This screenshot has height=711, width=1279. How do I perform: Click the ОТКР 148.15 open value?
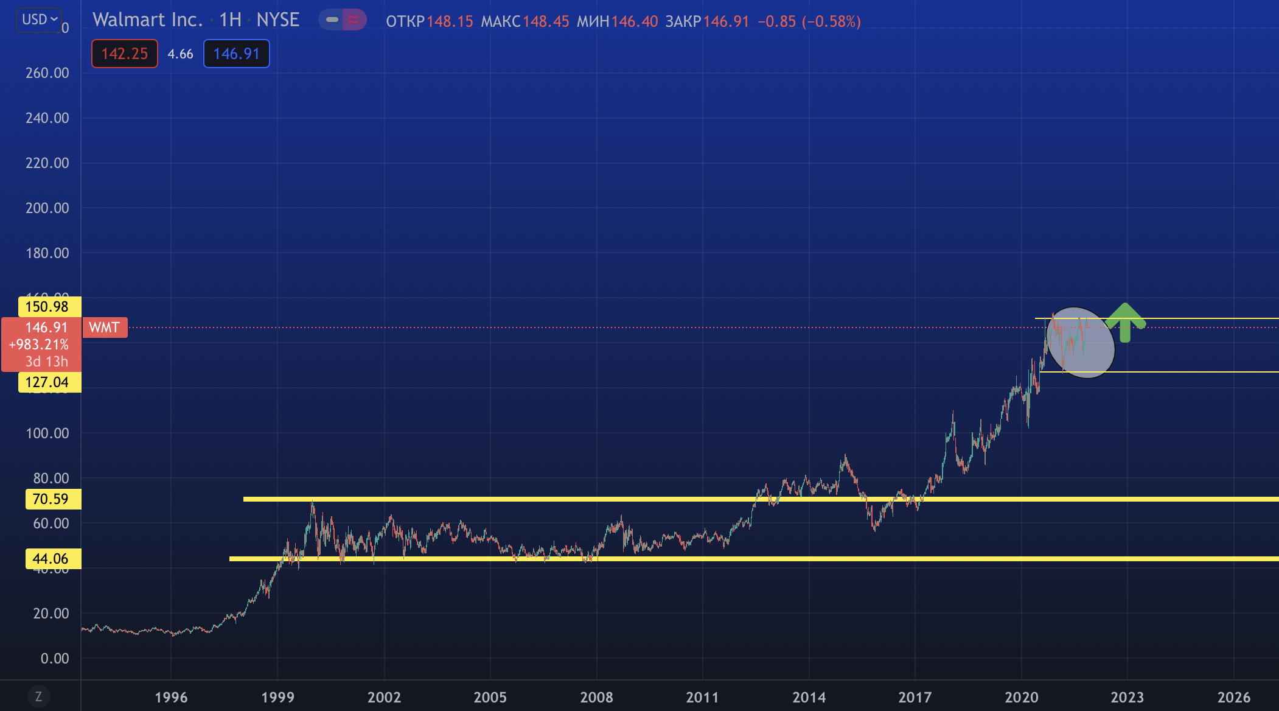coord(430,21)
